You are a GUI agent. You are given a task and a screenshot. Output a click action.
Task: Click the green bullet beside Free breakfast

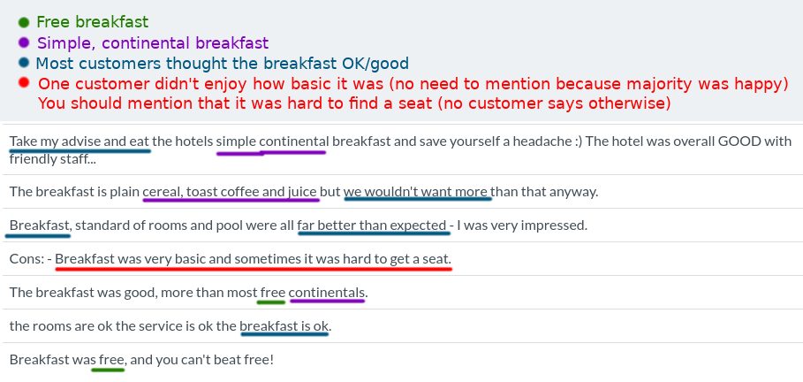coord(24,22)
